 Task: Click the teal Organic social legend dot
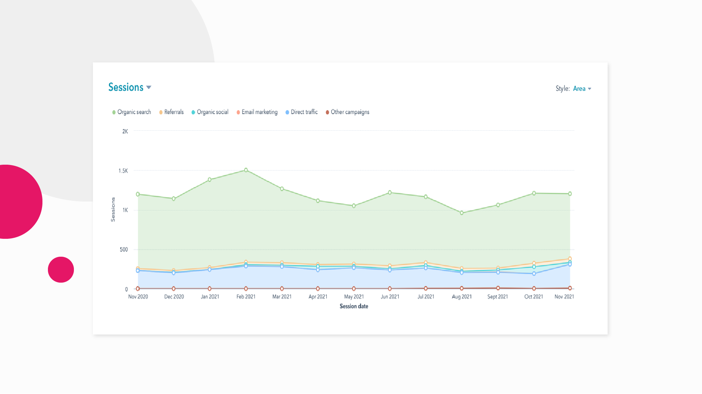click(x=193, y=112)
